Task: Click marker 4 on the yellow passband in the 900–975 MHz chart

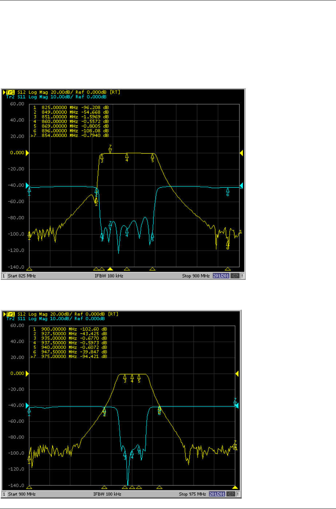Action: (x=132, y=378)
